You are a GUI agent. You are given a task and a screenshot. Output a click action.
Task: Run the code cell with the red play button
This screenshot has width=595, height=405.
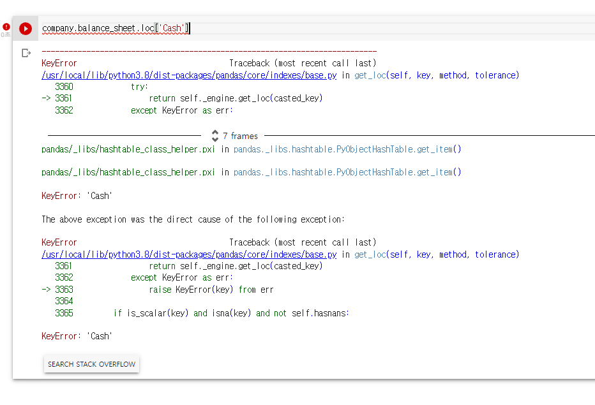click(x=26, y=29)
